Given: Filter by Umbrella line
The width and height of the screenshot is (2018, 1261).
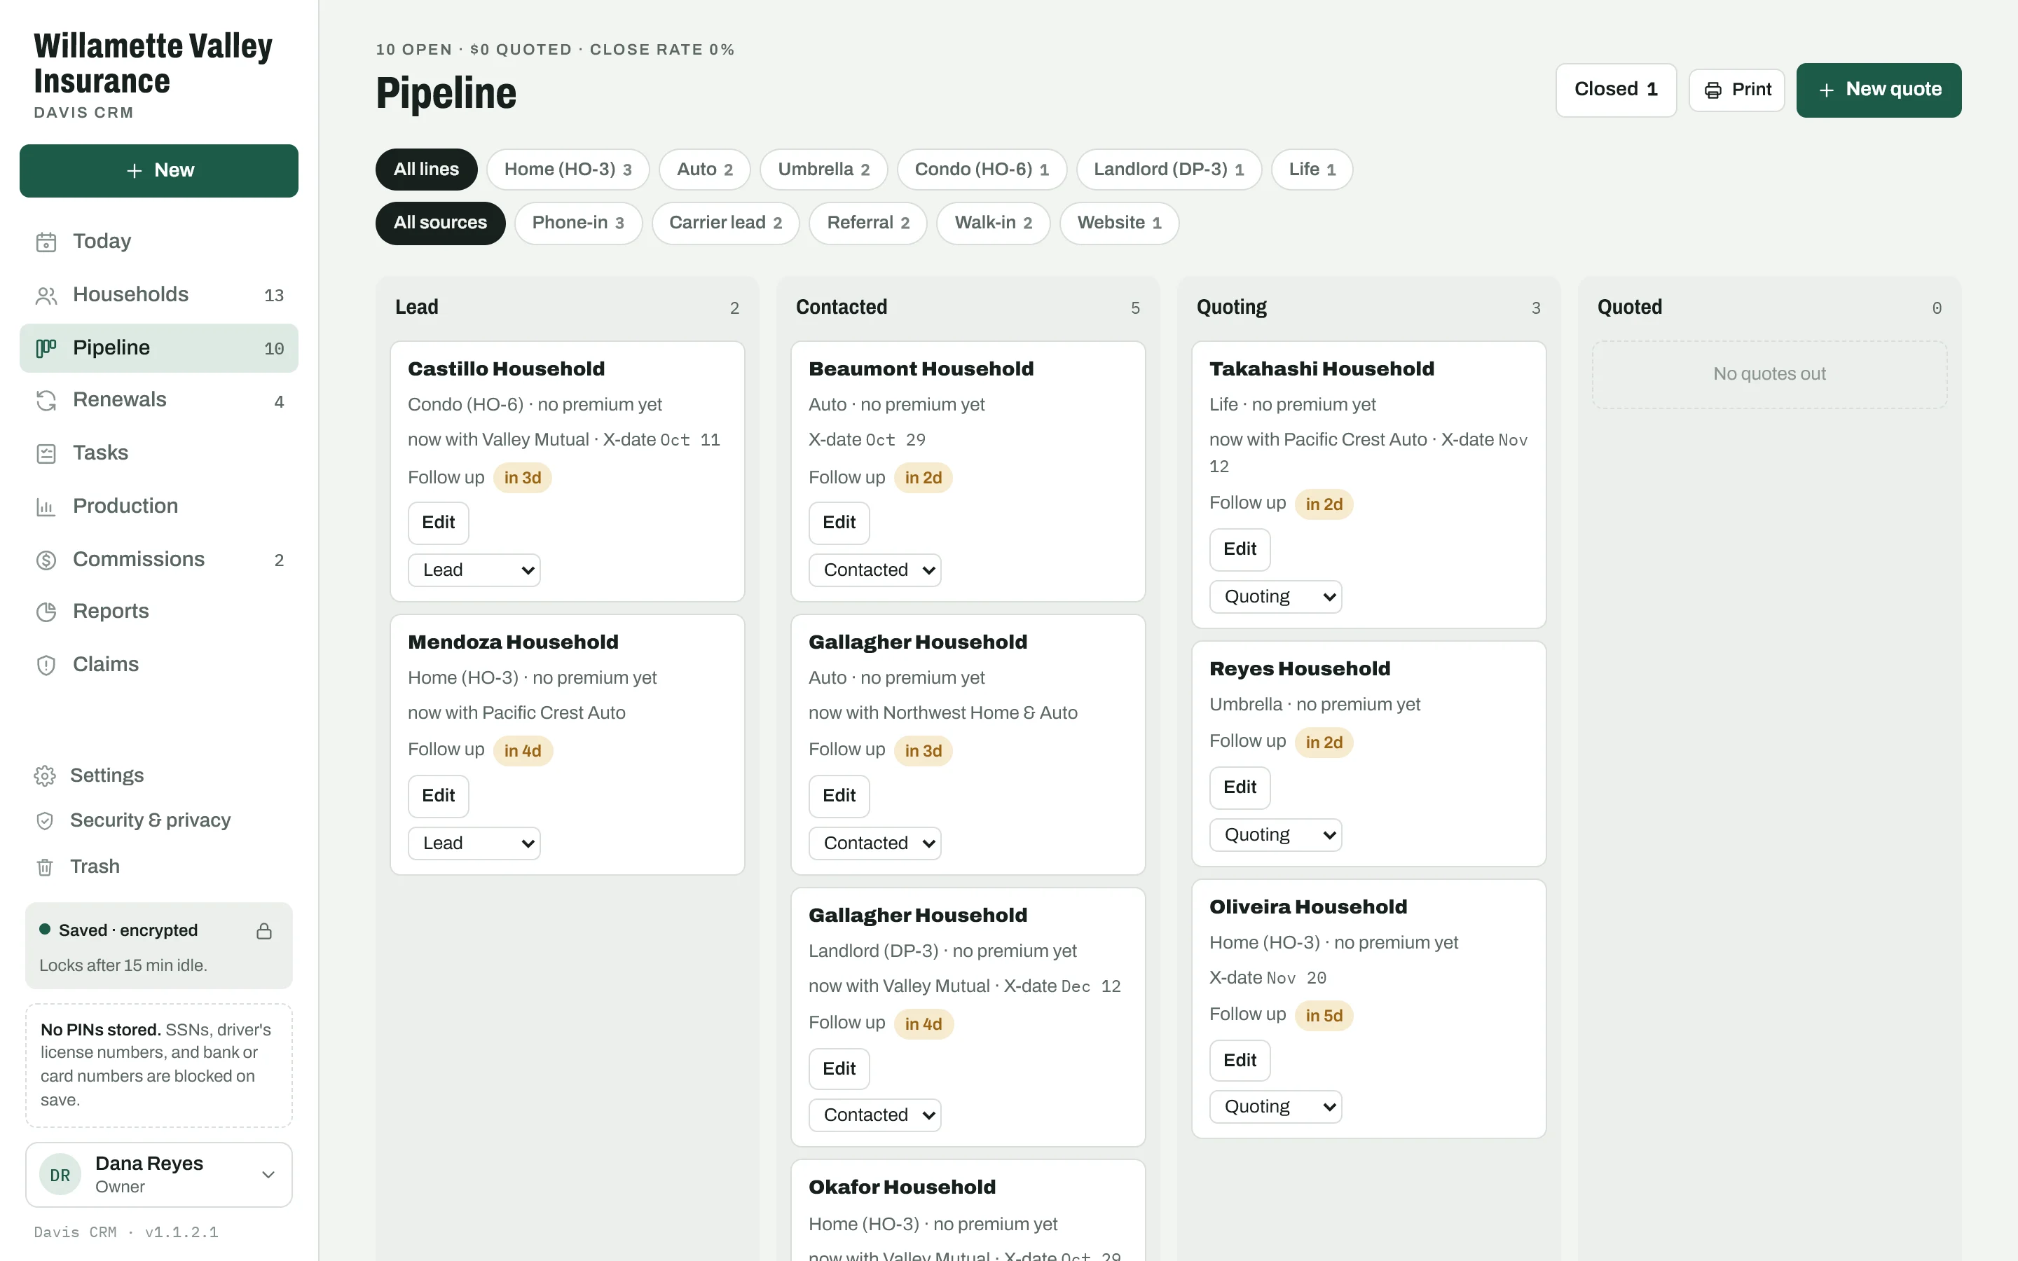Looking at the screenshot, I should point(824,170).
